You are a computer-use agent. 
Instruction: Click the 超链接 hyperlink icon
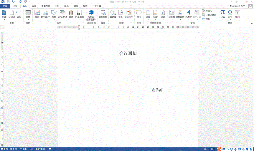point(113,14)
